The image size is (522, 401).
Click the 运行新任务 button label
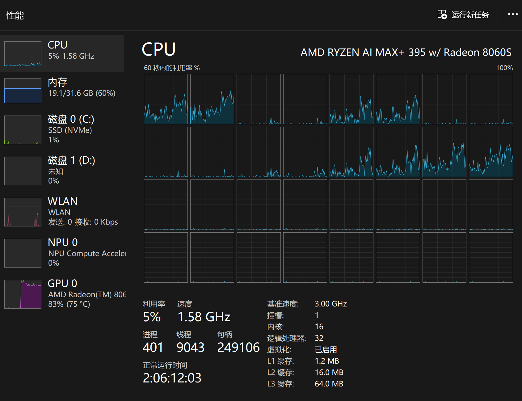coord(470,15)
